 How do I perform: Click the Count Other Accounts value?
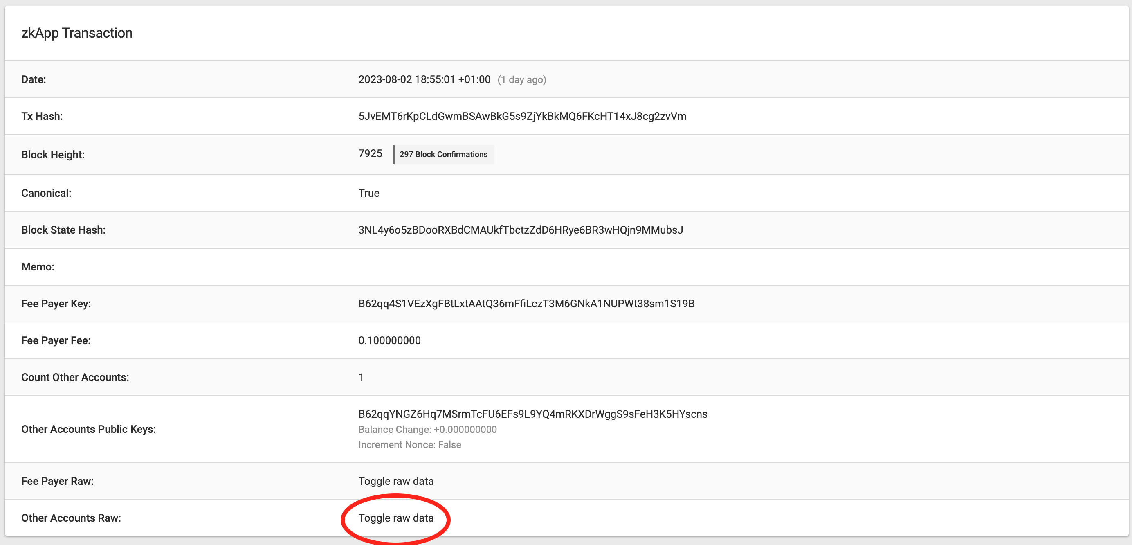pos(361,377)
